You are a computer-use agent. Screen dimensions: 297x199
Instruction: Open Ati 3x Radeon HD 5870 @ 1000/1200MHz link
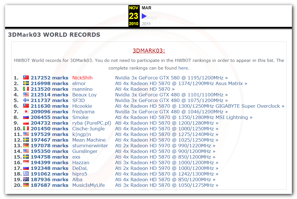click(167, 163)
